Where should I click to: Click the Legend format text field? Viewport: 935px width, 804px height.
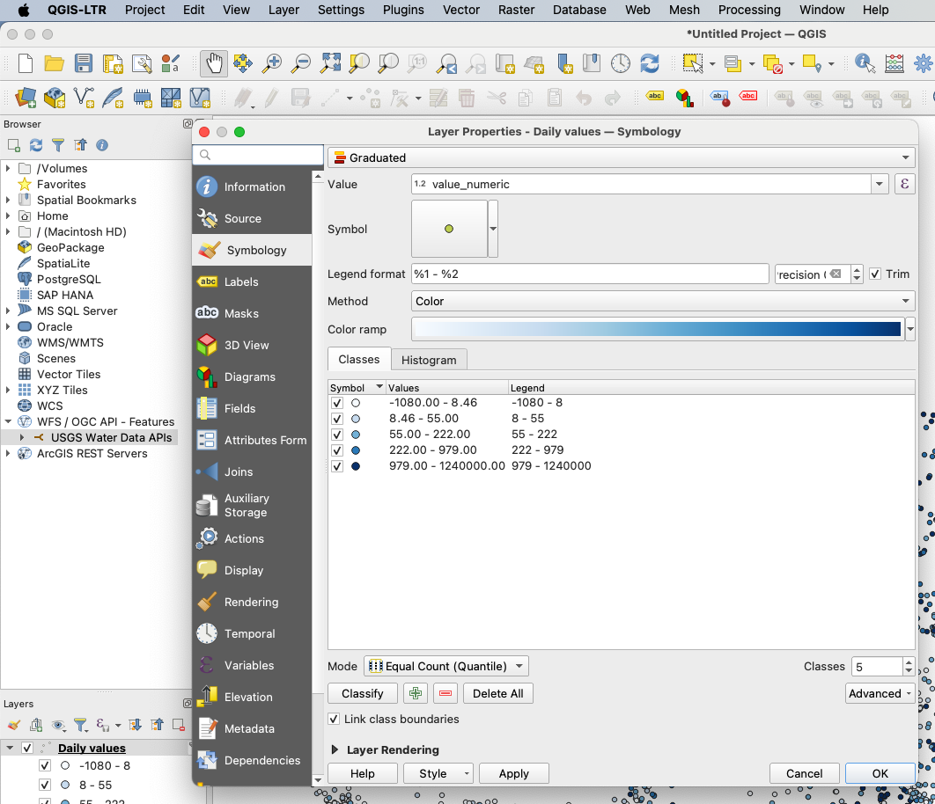click(590, 274)
